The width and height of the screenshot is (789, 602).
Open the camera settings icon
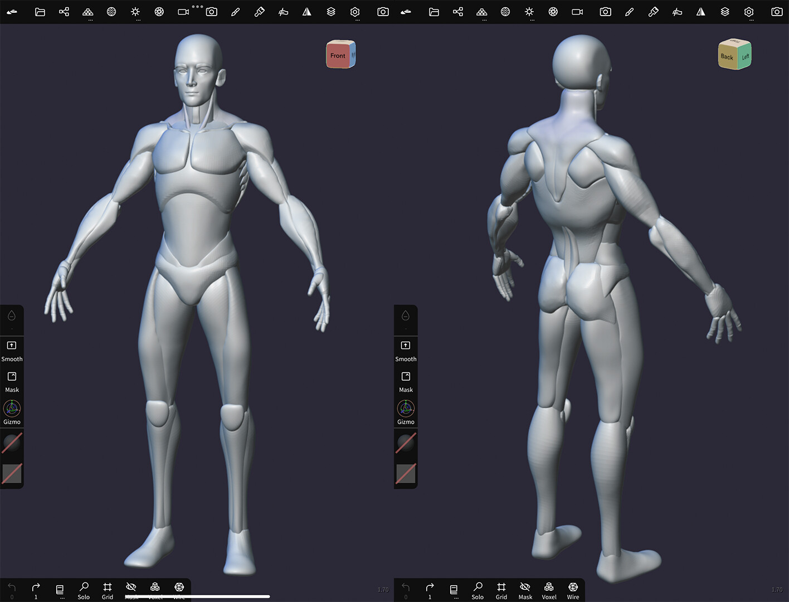pos(183,12)
